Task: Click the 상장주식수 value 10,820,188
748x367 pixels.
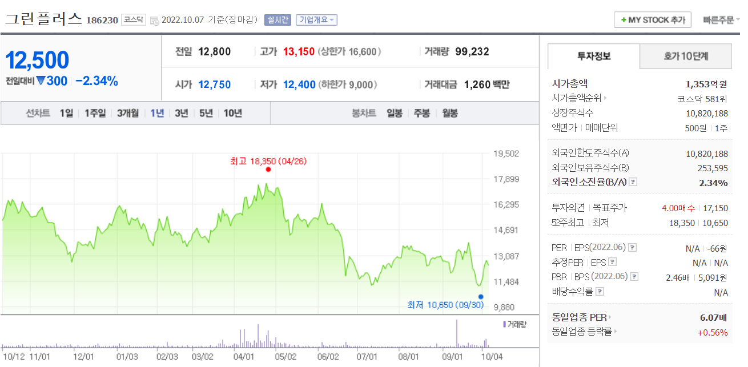Action: pyautogui.click(x=706, y=113)
